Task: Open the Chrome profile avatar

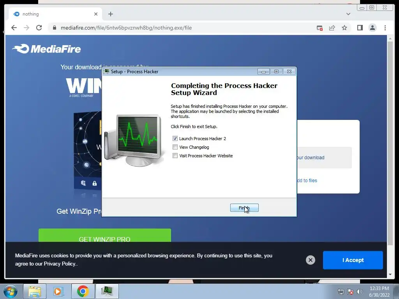Action: pyautogui.click(x=373, y=28)
